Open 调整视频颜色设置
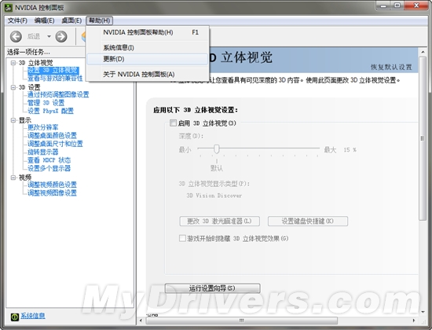The width and height of the screenshot is (432, 330). (x=52, y=185)
